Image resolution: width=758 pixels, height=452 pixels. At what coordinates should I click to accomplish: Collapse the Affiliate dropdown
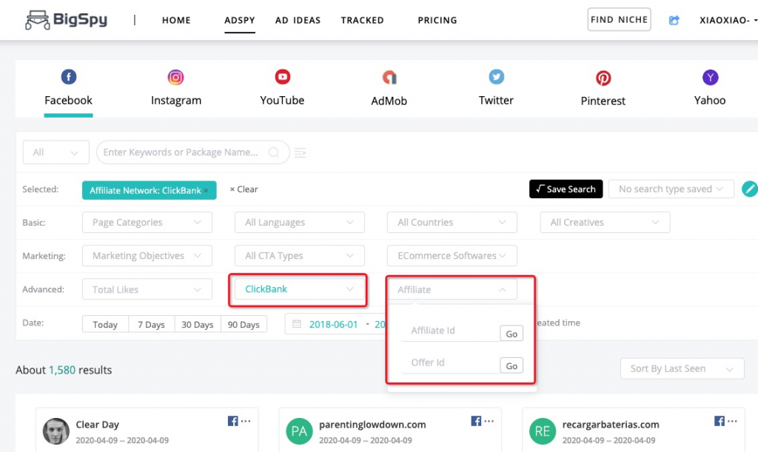coord(452,289)
